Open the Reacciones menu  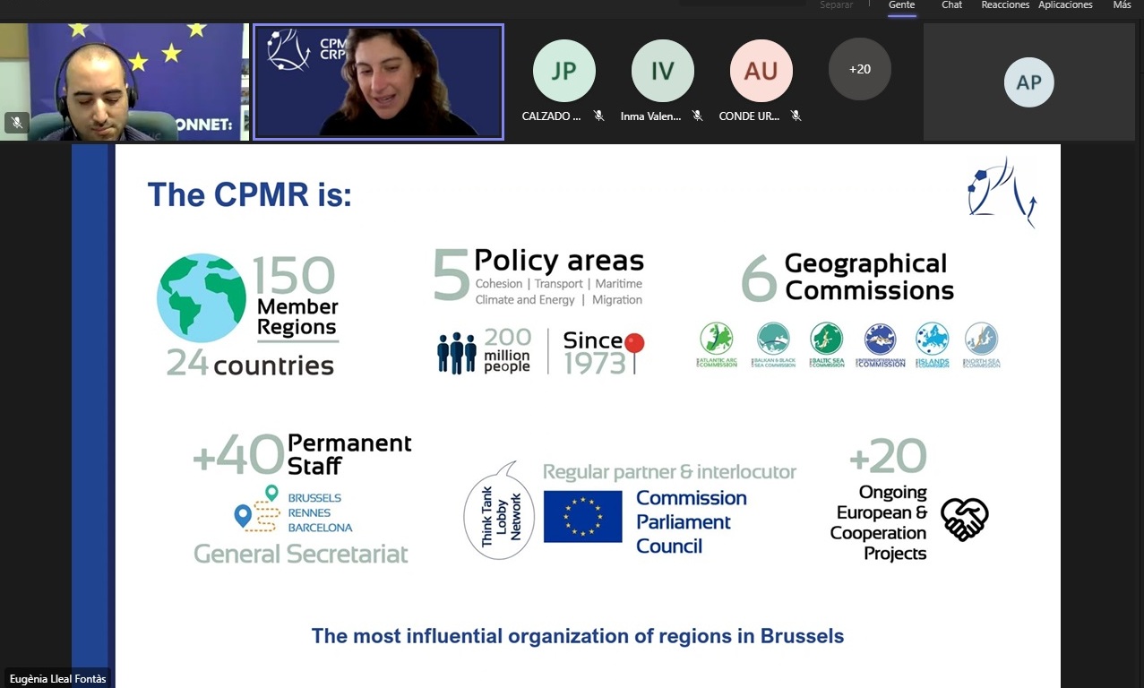click(x=1004, y=5)
